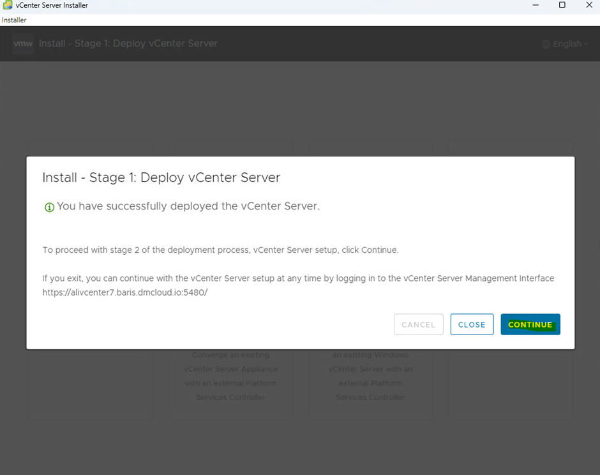The height and width of the screenshot is (475, 600).
Task: Close the vCenter Server Installer window
Action: coord(589,5)
